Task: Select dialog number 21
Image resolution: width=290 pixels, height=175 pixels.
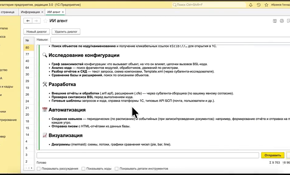Action: 29,108
